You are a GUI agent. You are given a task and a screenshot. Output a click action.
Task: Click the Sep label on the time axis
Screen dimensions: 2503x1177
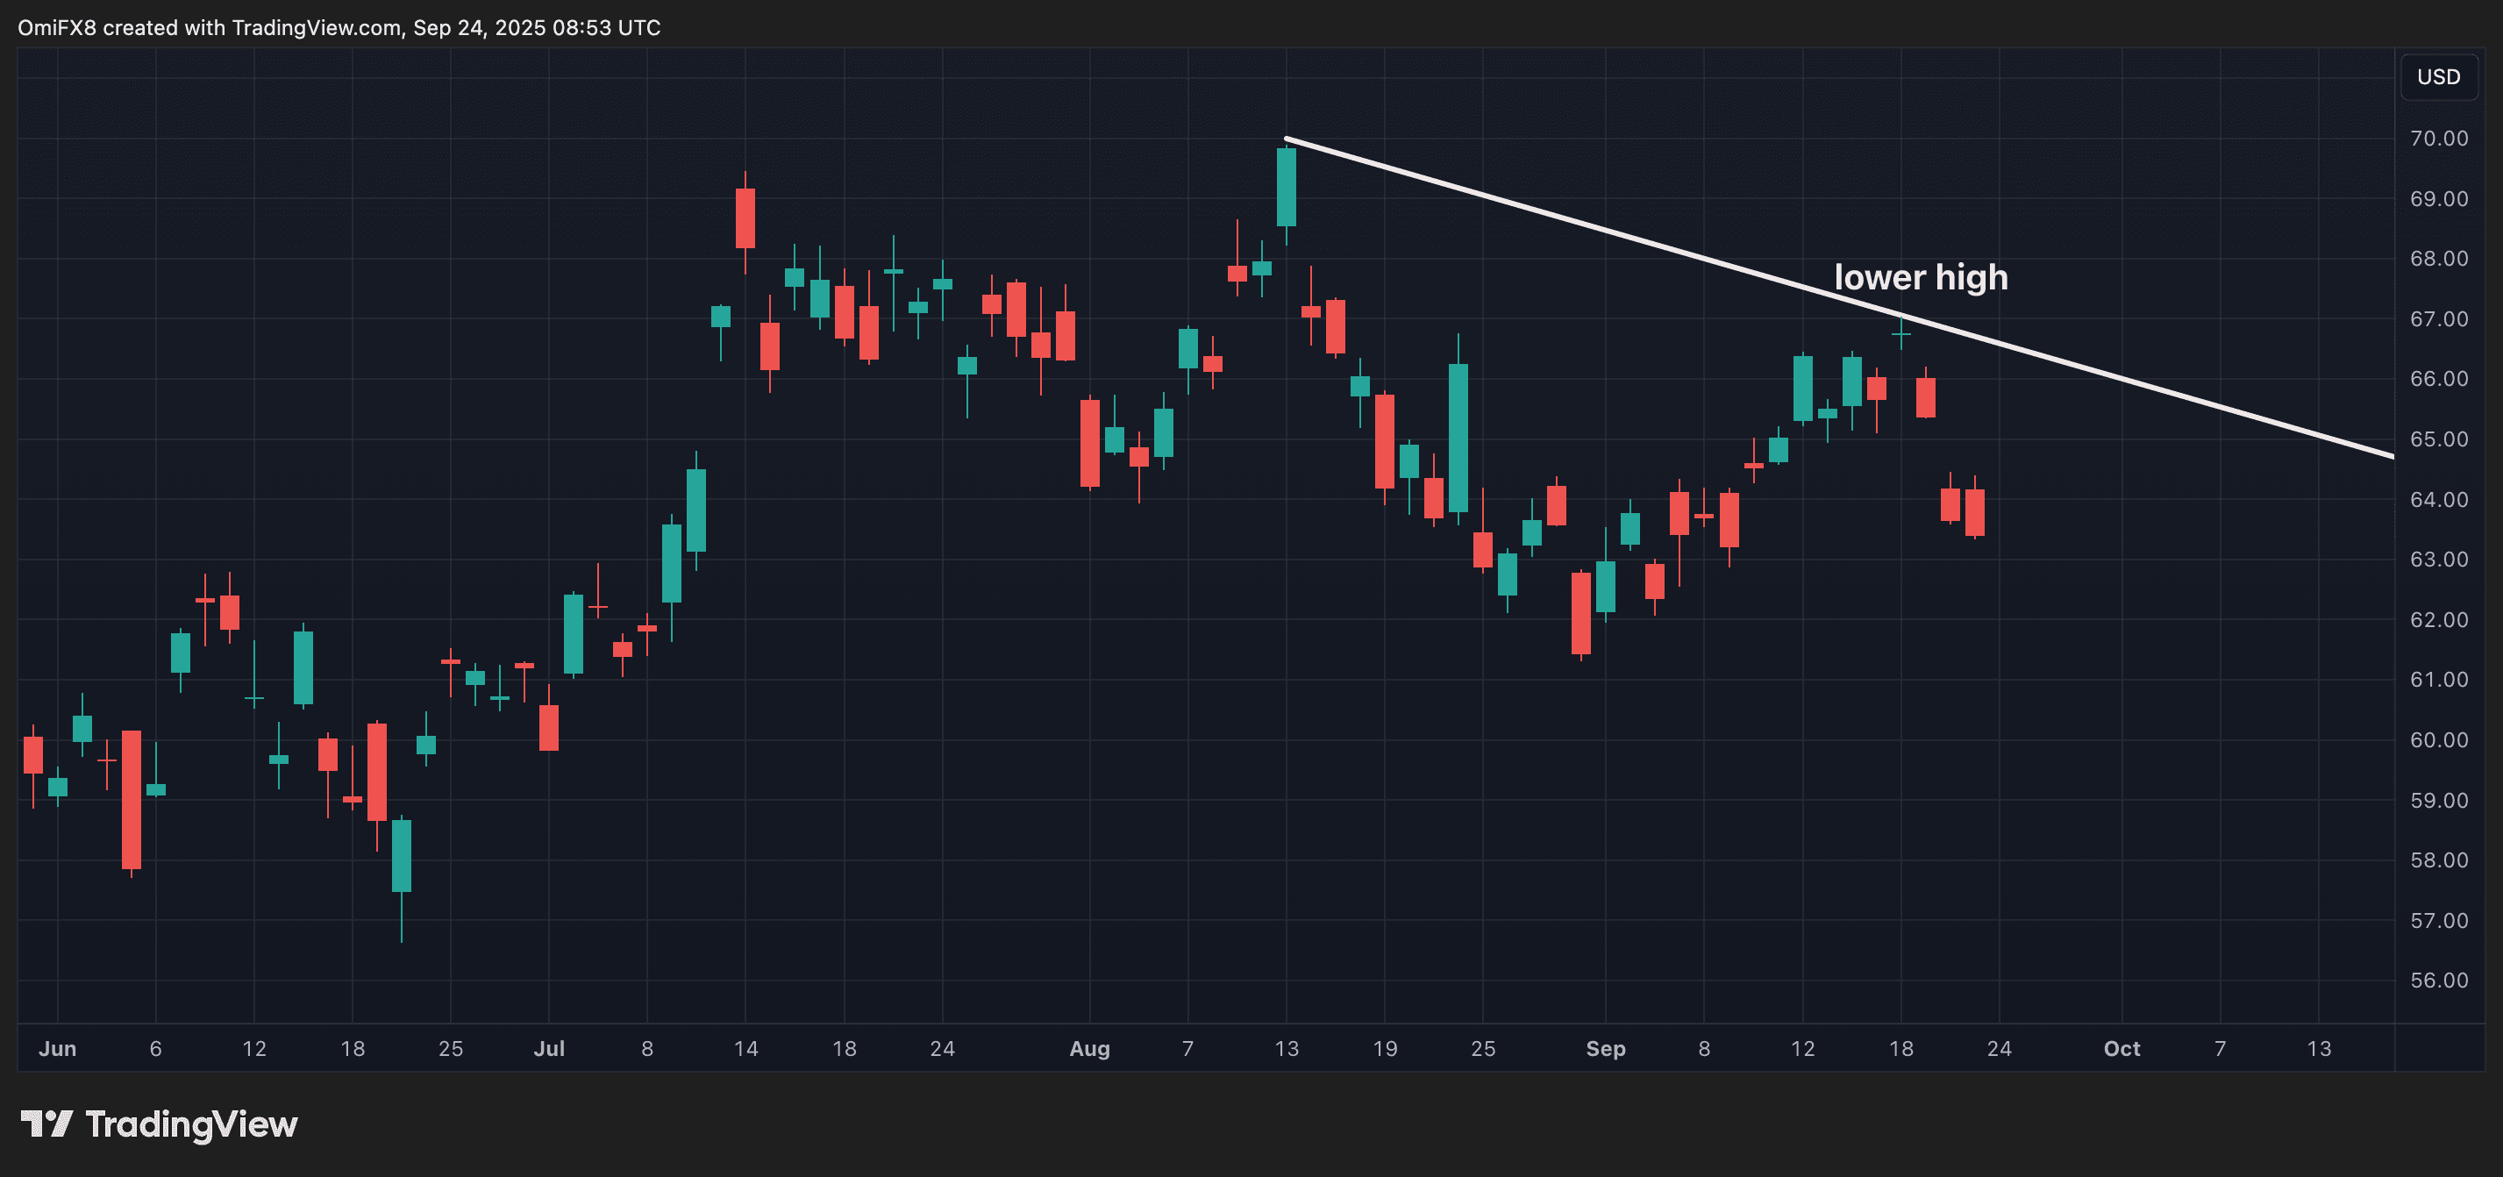click(x=1605, y=1049)
